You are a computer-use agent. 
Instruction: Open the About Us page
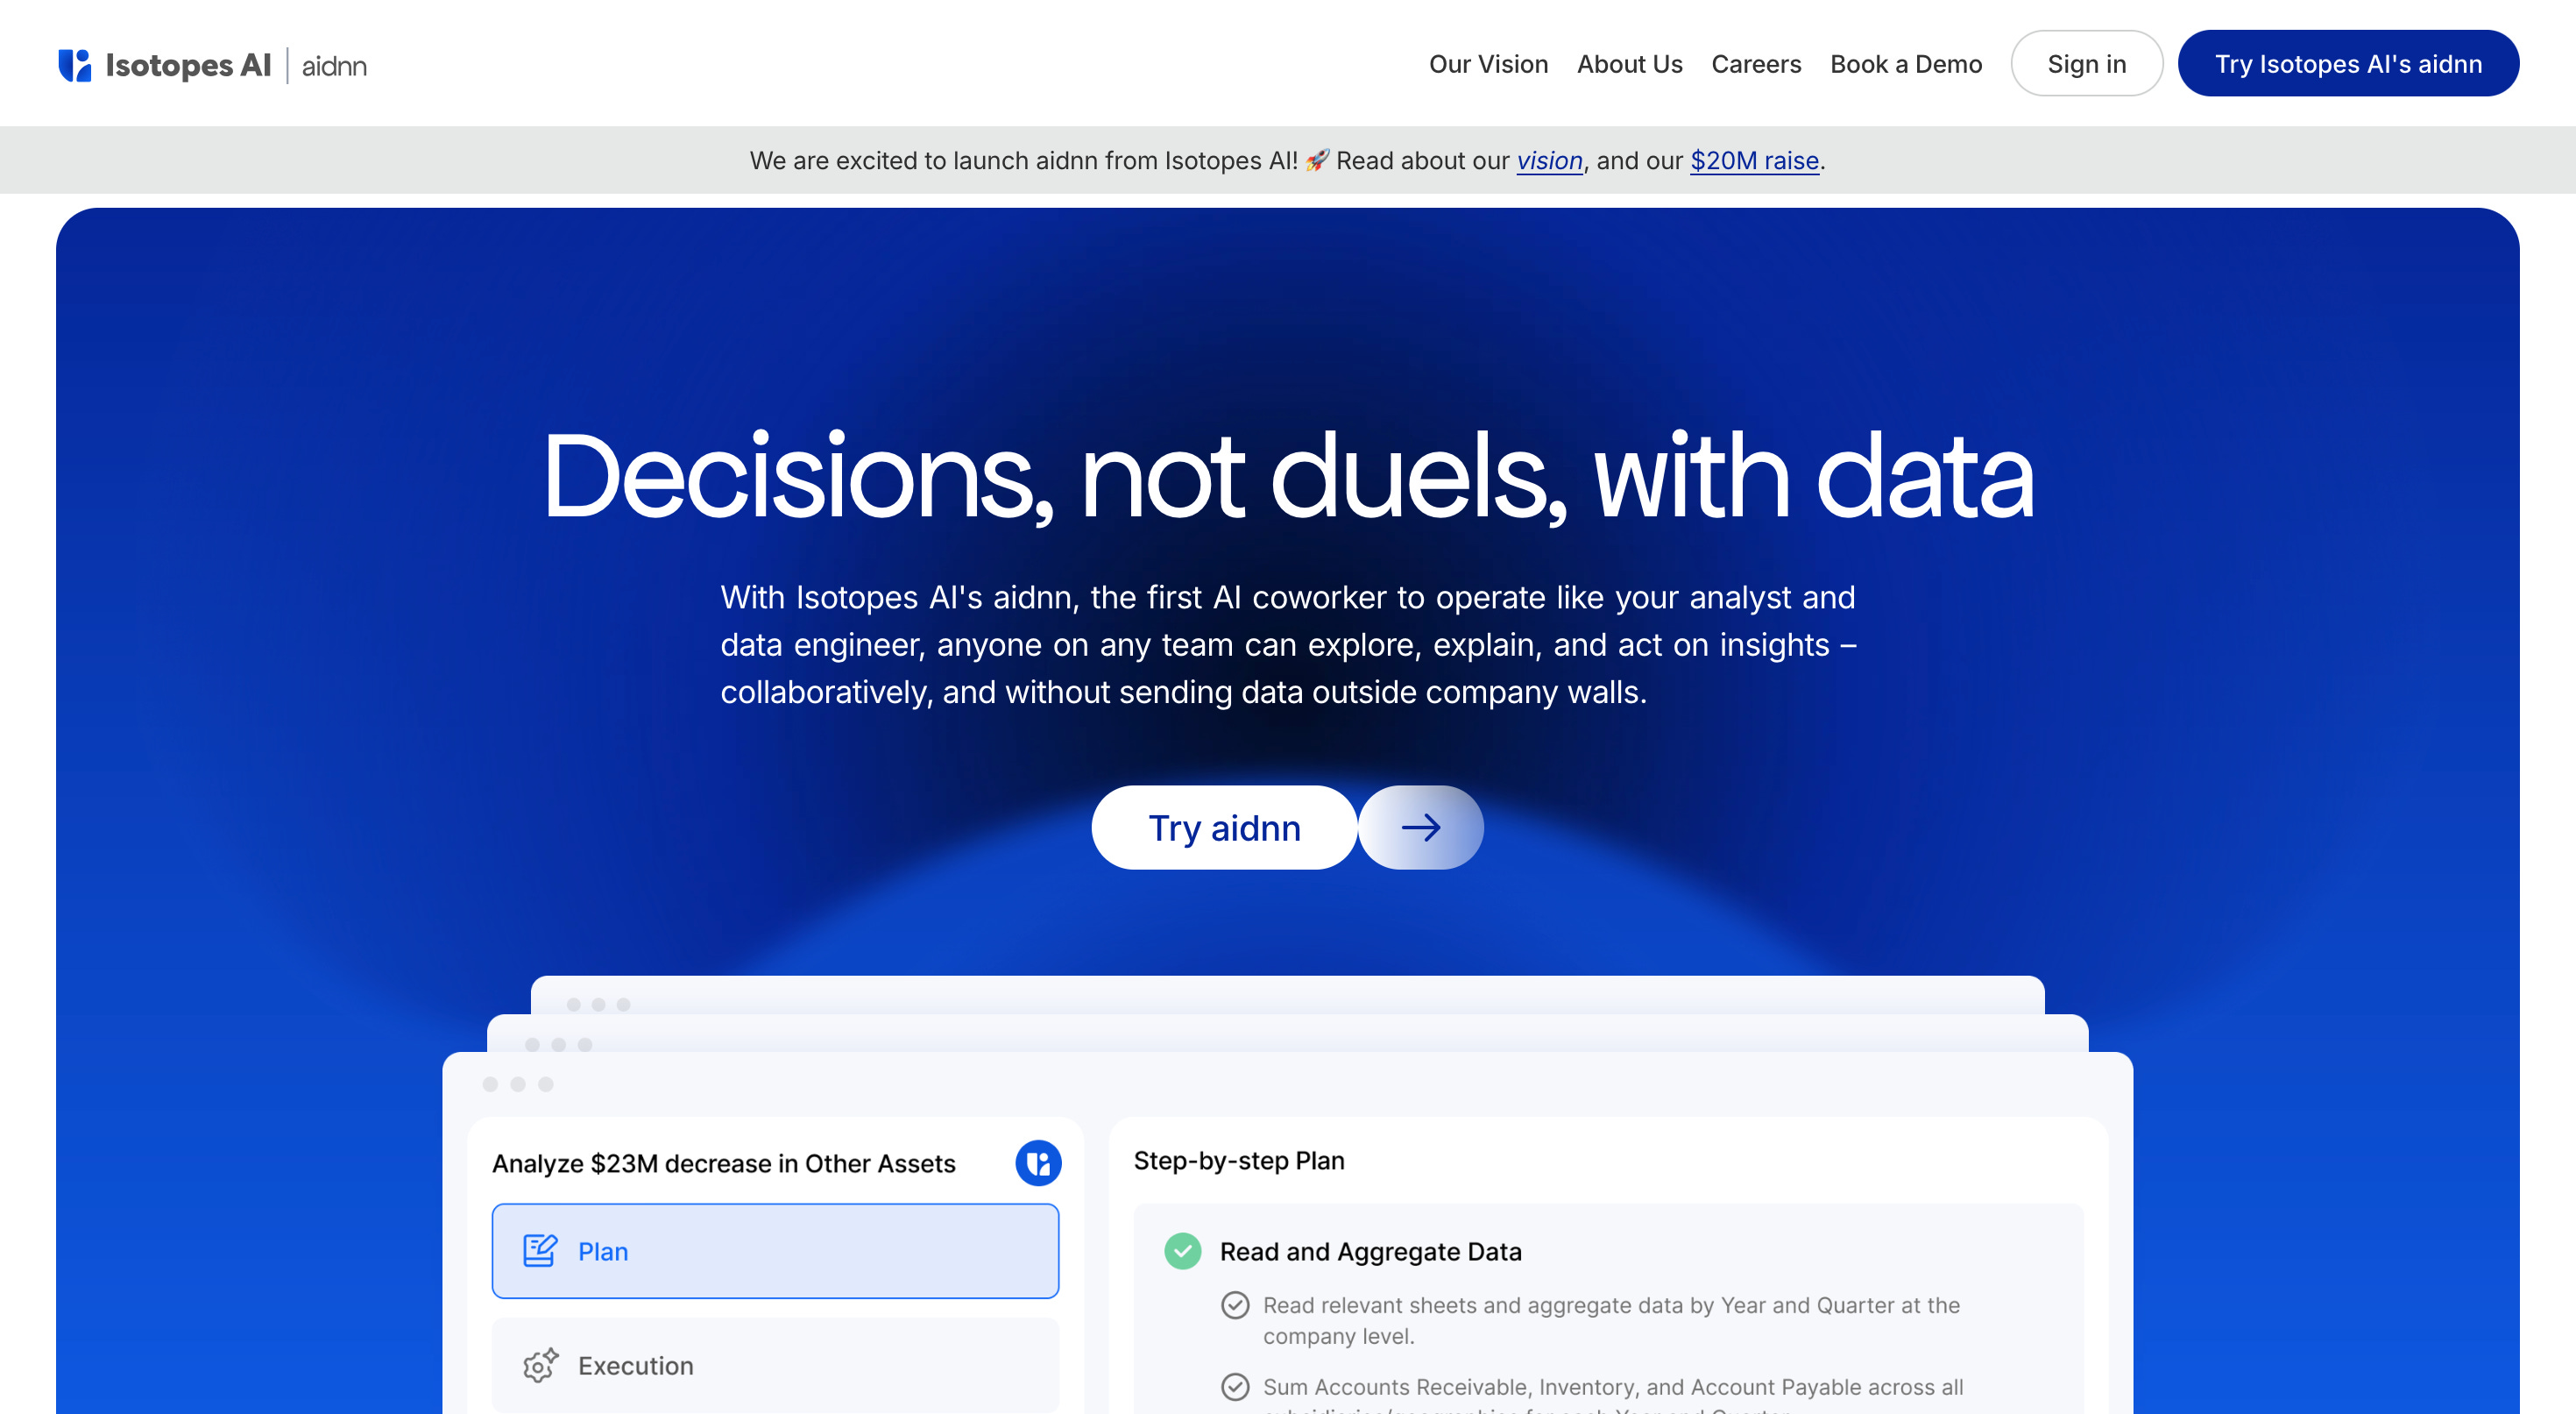[x=1629, y=64]
